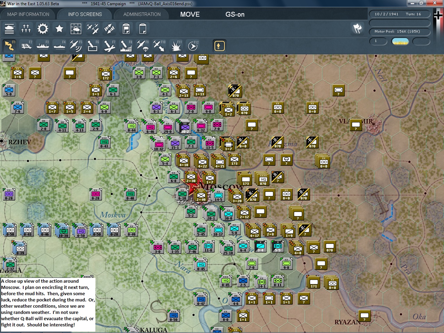The height and width of the screenshot is (333, 444).
Task: Switch to the ADMINISTRATION tab
Action: coord(142,14)
